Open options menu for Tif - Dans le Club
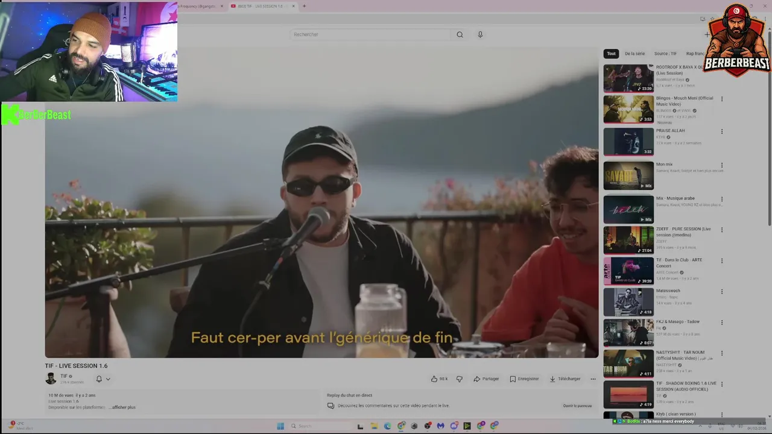772x434 pixels. (721, 261)
